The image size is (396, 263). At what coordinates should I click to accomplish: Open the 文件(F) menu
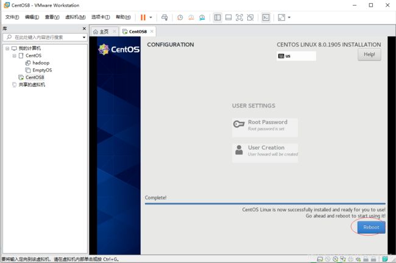12,17
